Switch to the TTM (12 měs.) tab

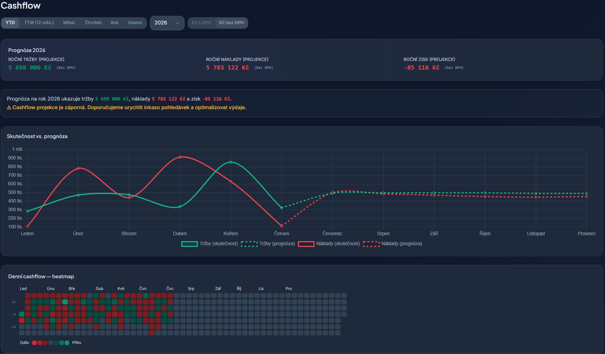tap(39, 23)
